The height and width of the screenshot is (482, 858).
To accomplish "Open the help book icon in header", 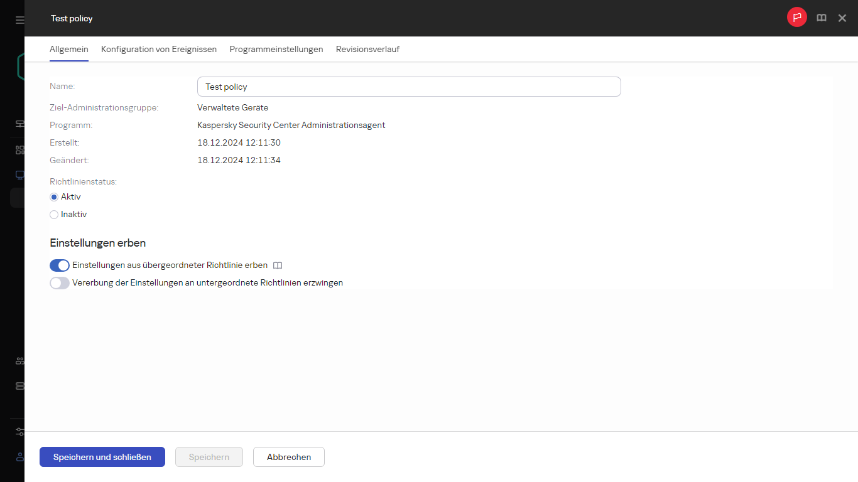I will pyautogui.click(x=821, y=18).
